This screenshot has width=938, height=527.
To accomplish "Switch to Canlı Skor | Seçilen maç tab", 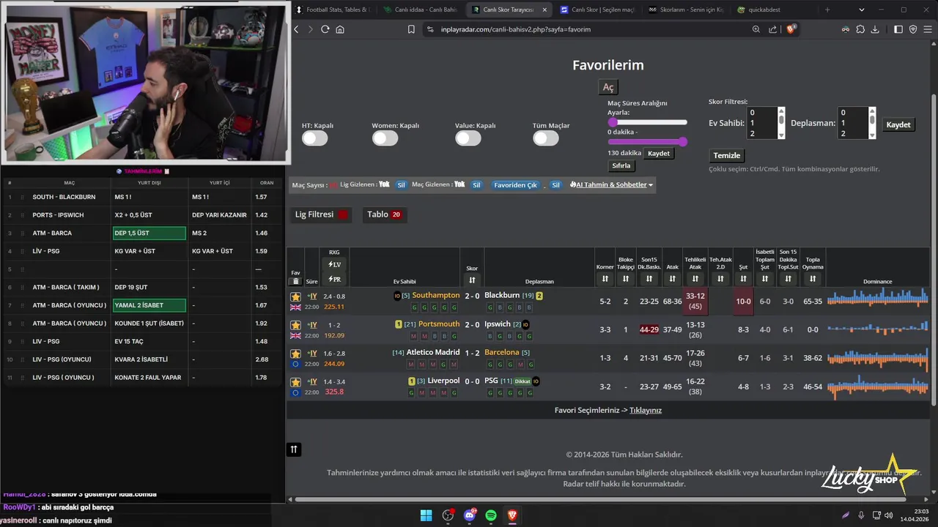I will 597,10.
